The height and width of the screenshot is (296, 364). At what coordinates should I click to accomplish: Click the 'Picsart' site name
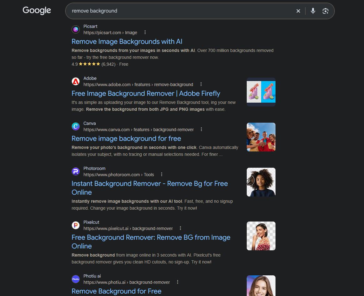(90, 26)
